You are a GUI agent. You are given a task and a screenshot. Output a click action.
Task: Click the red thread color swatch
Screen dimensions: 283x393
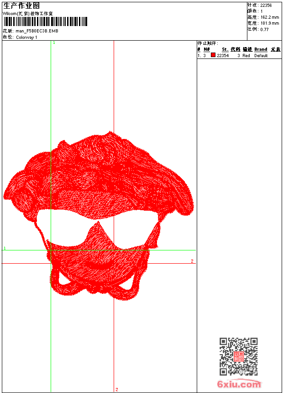[213, 55]
